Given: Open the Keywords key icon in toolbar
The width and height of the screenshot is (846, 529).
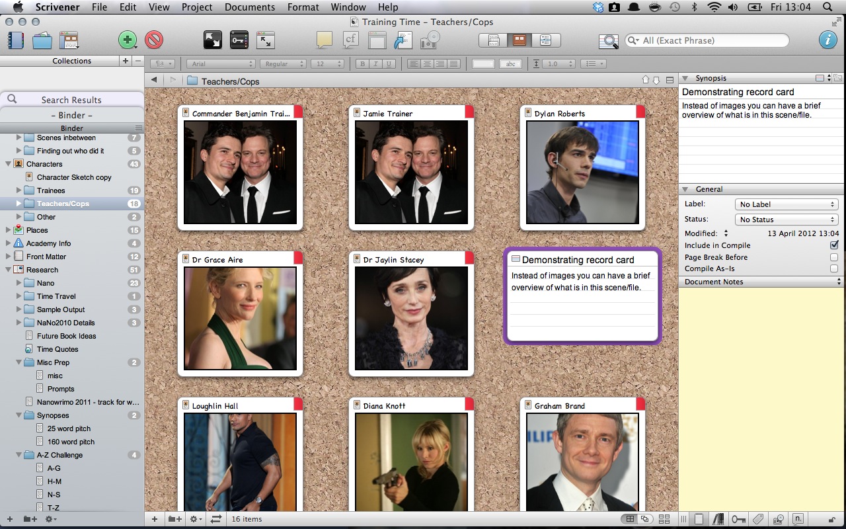Looking at the screenshot, I should click(239, 40).
